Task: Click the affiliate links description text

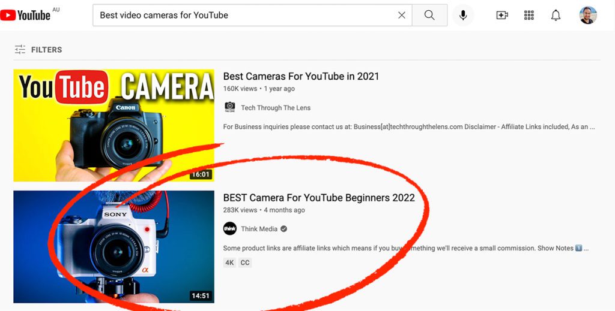Action: (x=406, y=248)
